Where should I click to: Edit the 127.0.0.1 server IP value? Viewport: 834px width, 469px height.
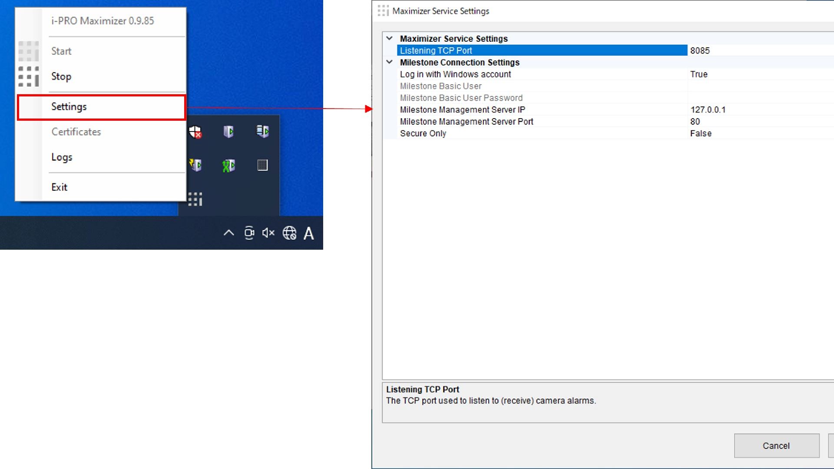pyautogui.click(x=761, y=109)
